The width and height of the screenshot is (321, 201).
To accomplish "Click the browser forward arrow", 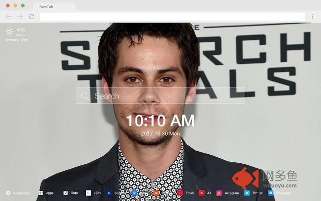I will tap(20, 17).
